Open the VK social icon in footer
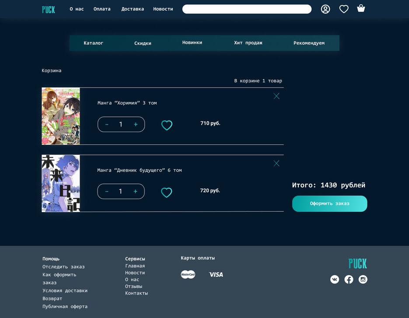 (335, 280)
